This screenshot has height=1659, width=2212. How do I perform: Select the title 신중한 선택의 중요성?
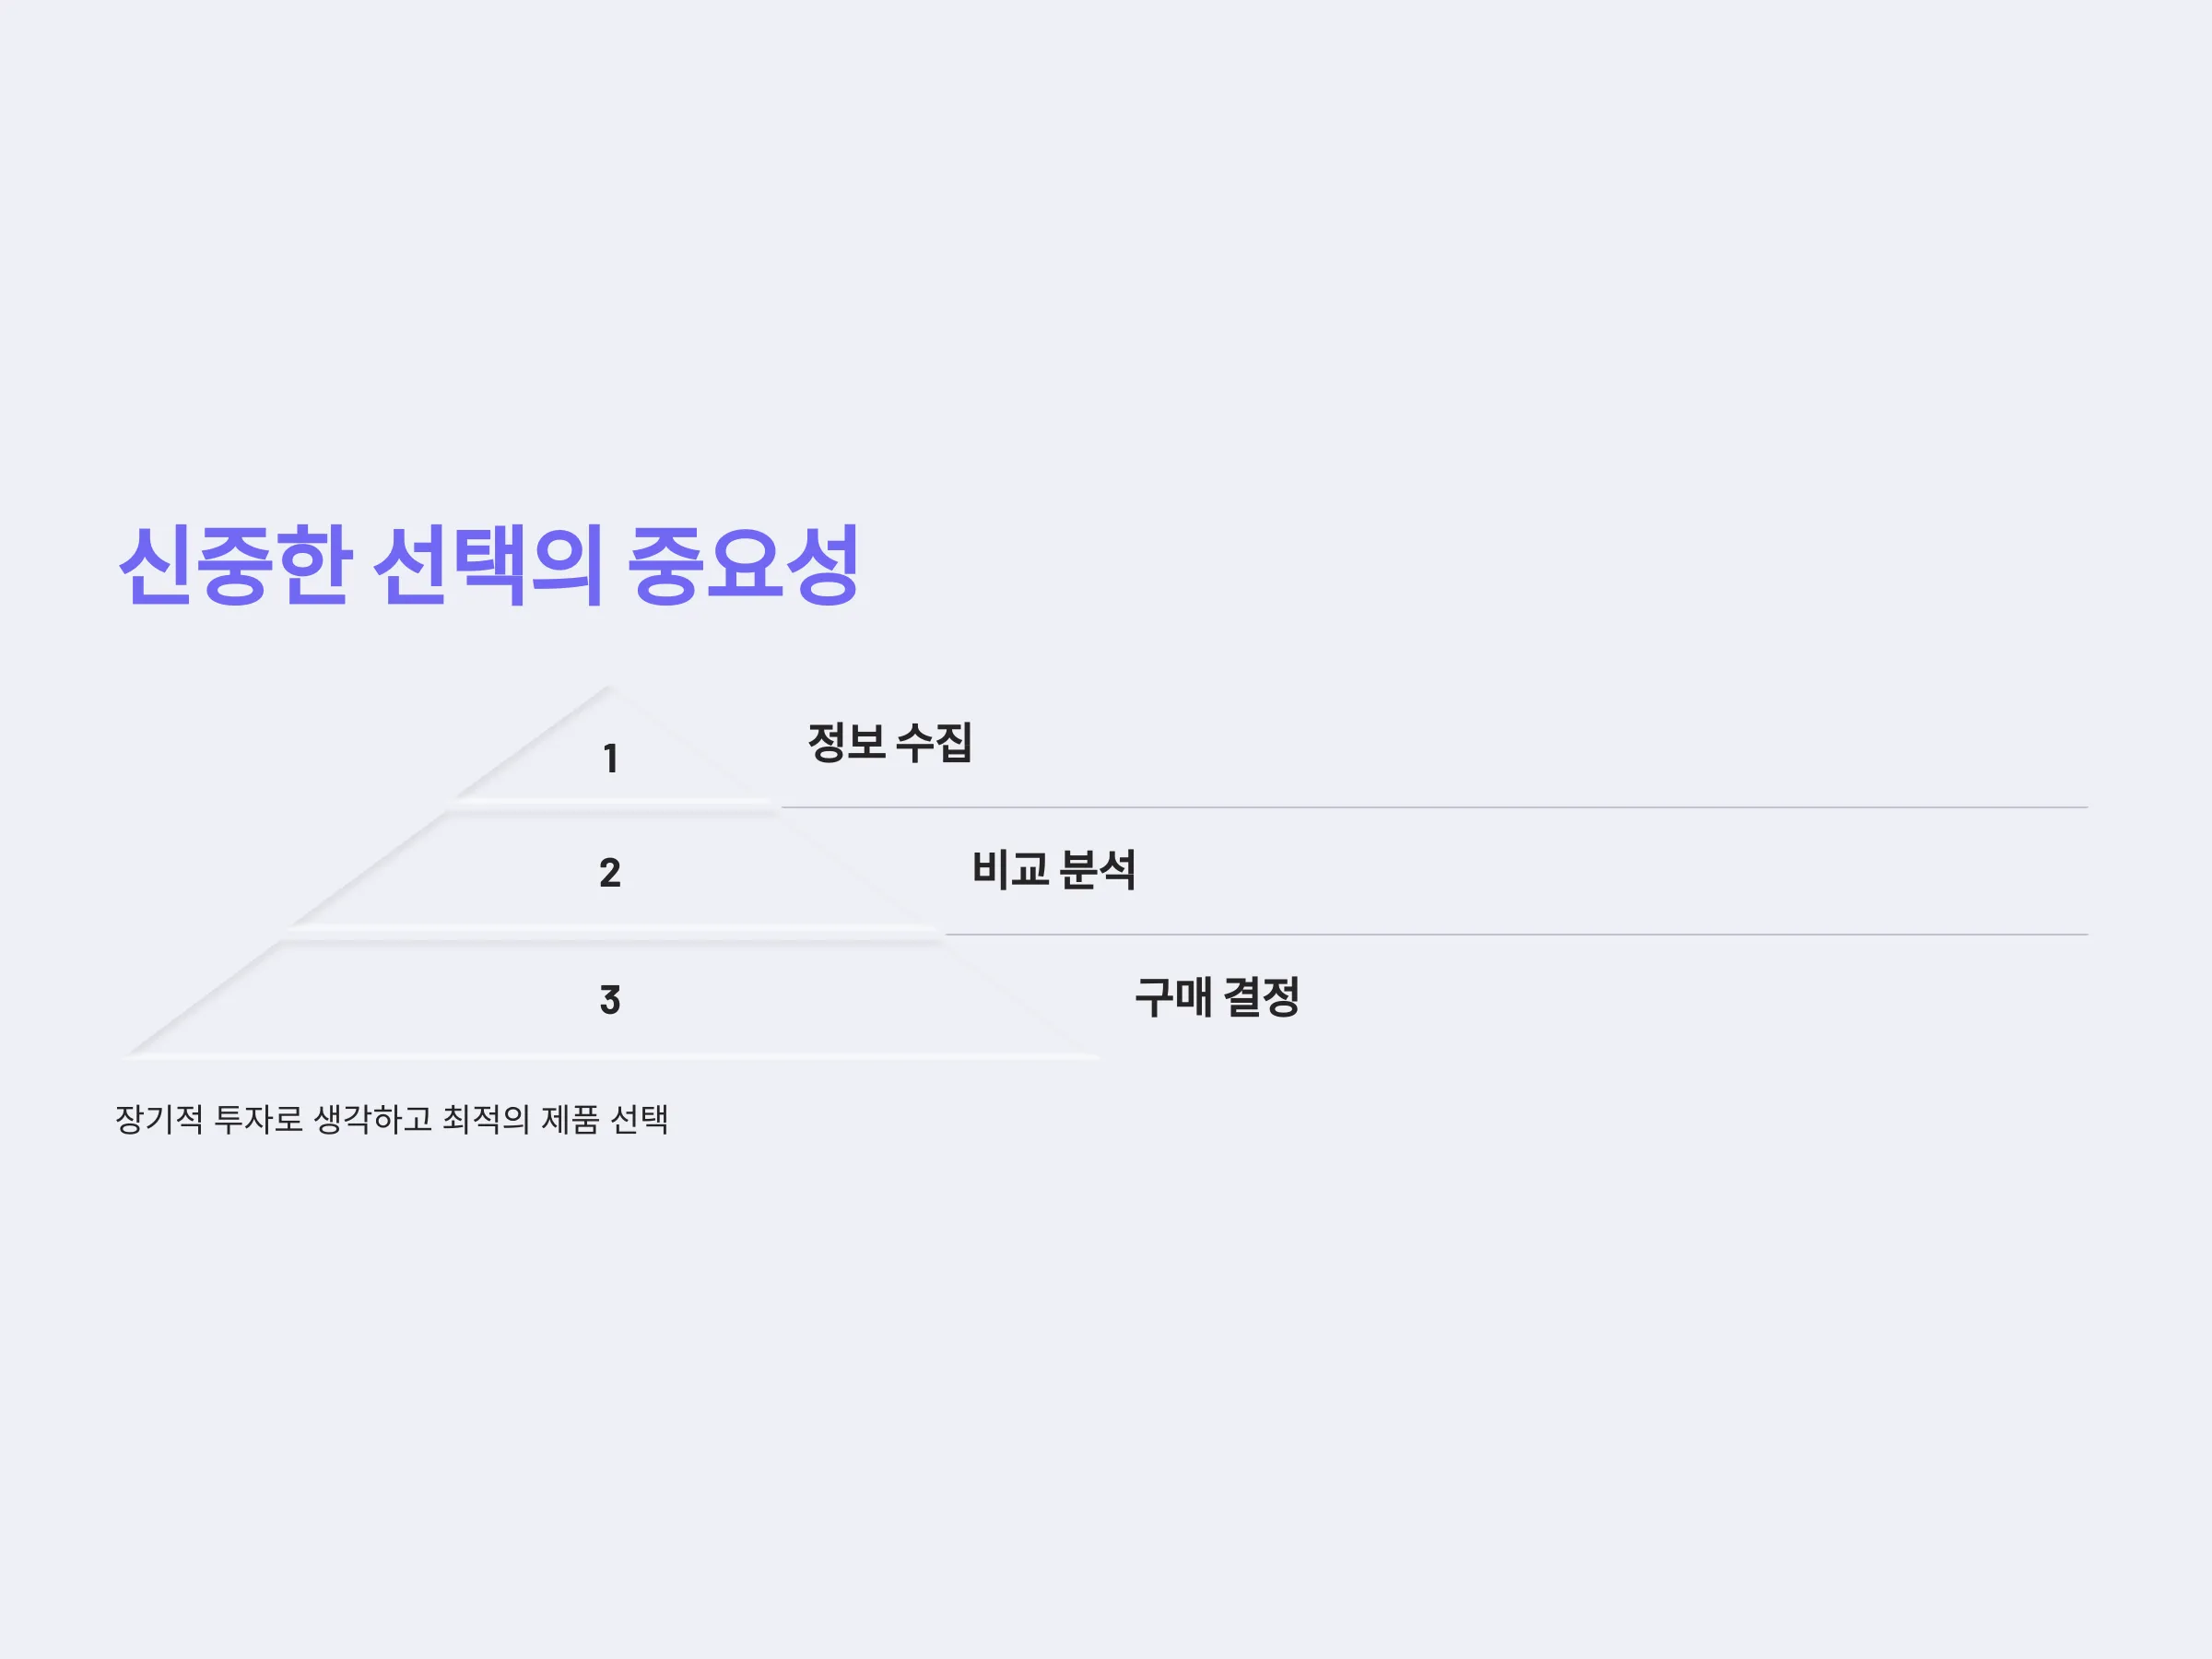pyautogui.click(x=489, y=565)
